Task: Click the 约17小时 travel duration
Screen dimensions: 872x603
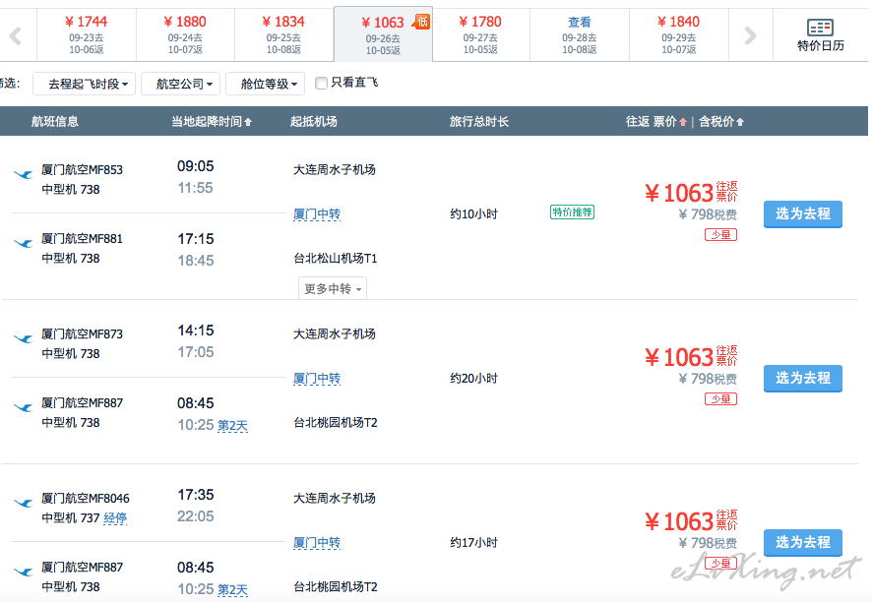Action: pyautogui.click(x=473, y=543)
